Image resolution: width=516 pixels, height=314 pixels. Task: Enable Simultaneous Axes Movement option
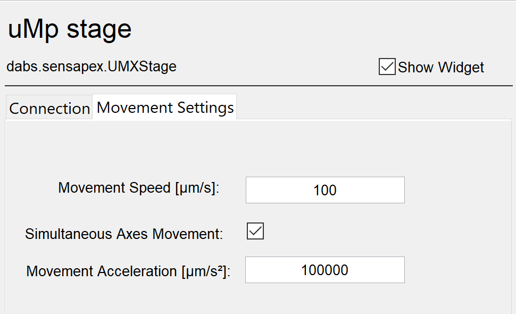tap(254, 231)
